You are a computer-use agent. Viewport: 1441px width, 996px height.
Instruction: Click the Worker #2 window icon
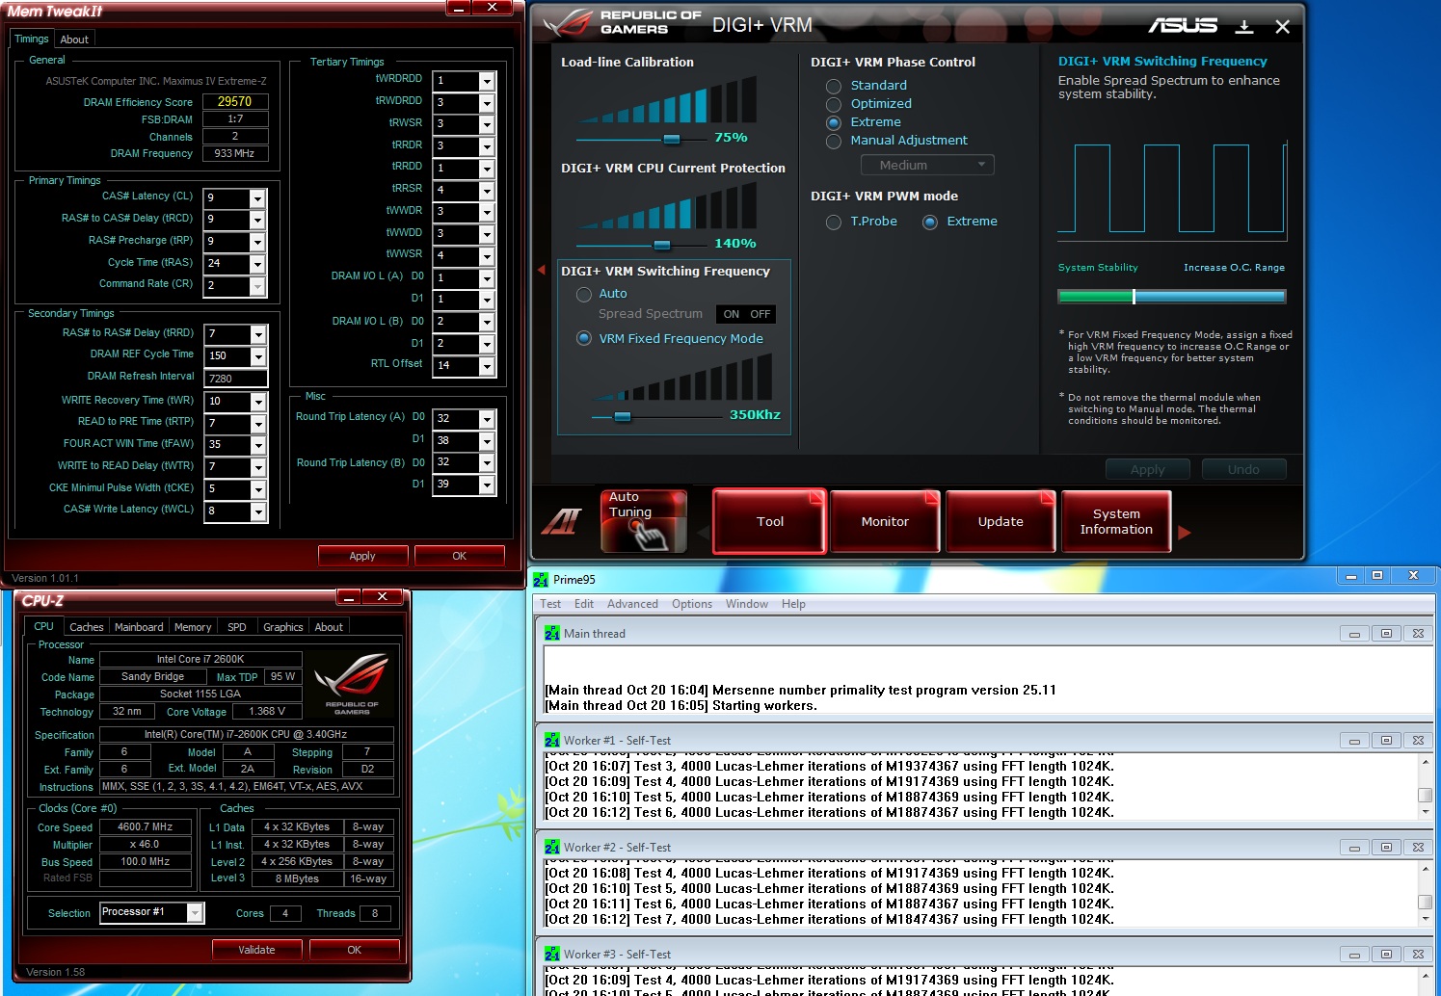551,847
